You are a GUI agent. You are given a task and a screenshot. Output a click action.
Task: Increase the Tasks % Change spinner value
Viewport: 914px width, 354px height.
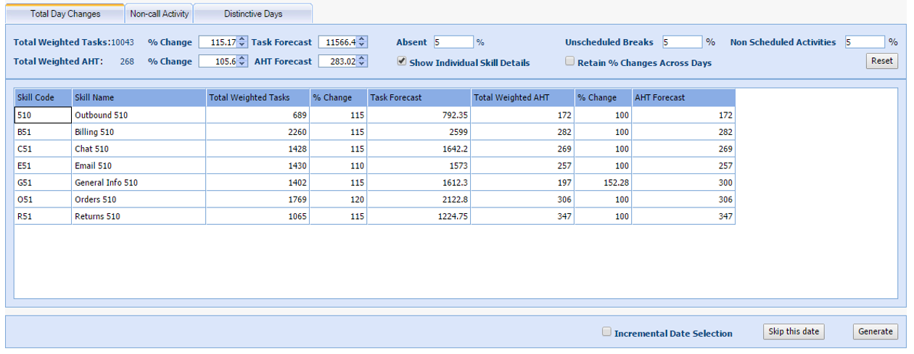point(242,39)
